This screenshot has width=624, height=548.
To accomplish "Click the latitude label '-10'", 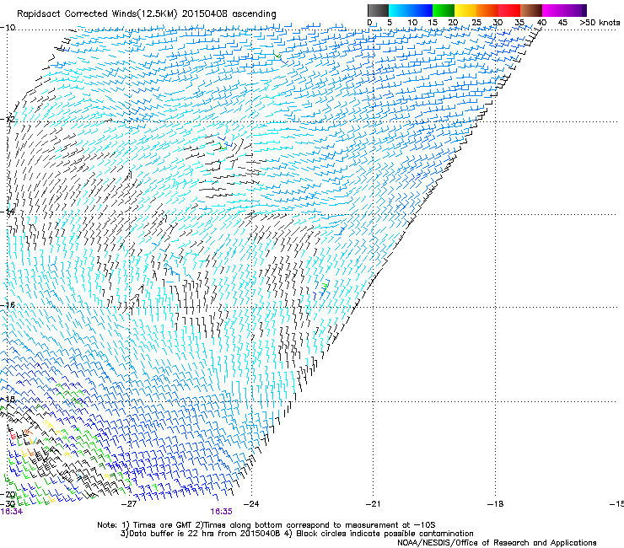I will [x=8, y=28].
